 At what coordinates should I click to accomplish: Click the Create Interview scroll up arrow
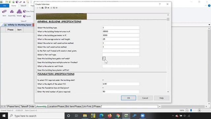point(168,15)
